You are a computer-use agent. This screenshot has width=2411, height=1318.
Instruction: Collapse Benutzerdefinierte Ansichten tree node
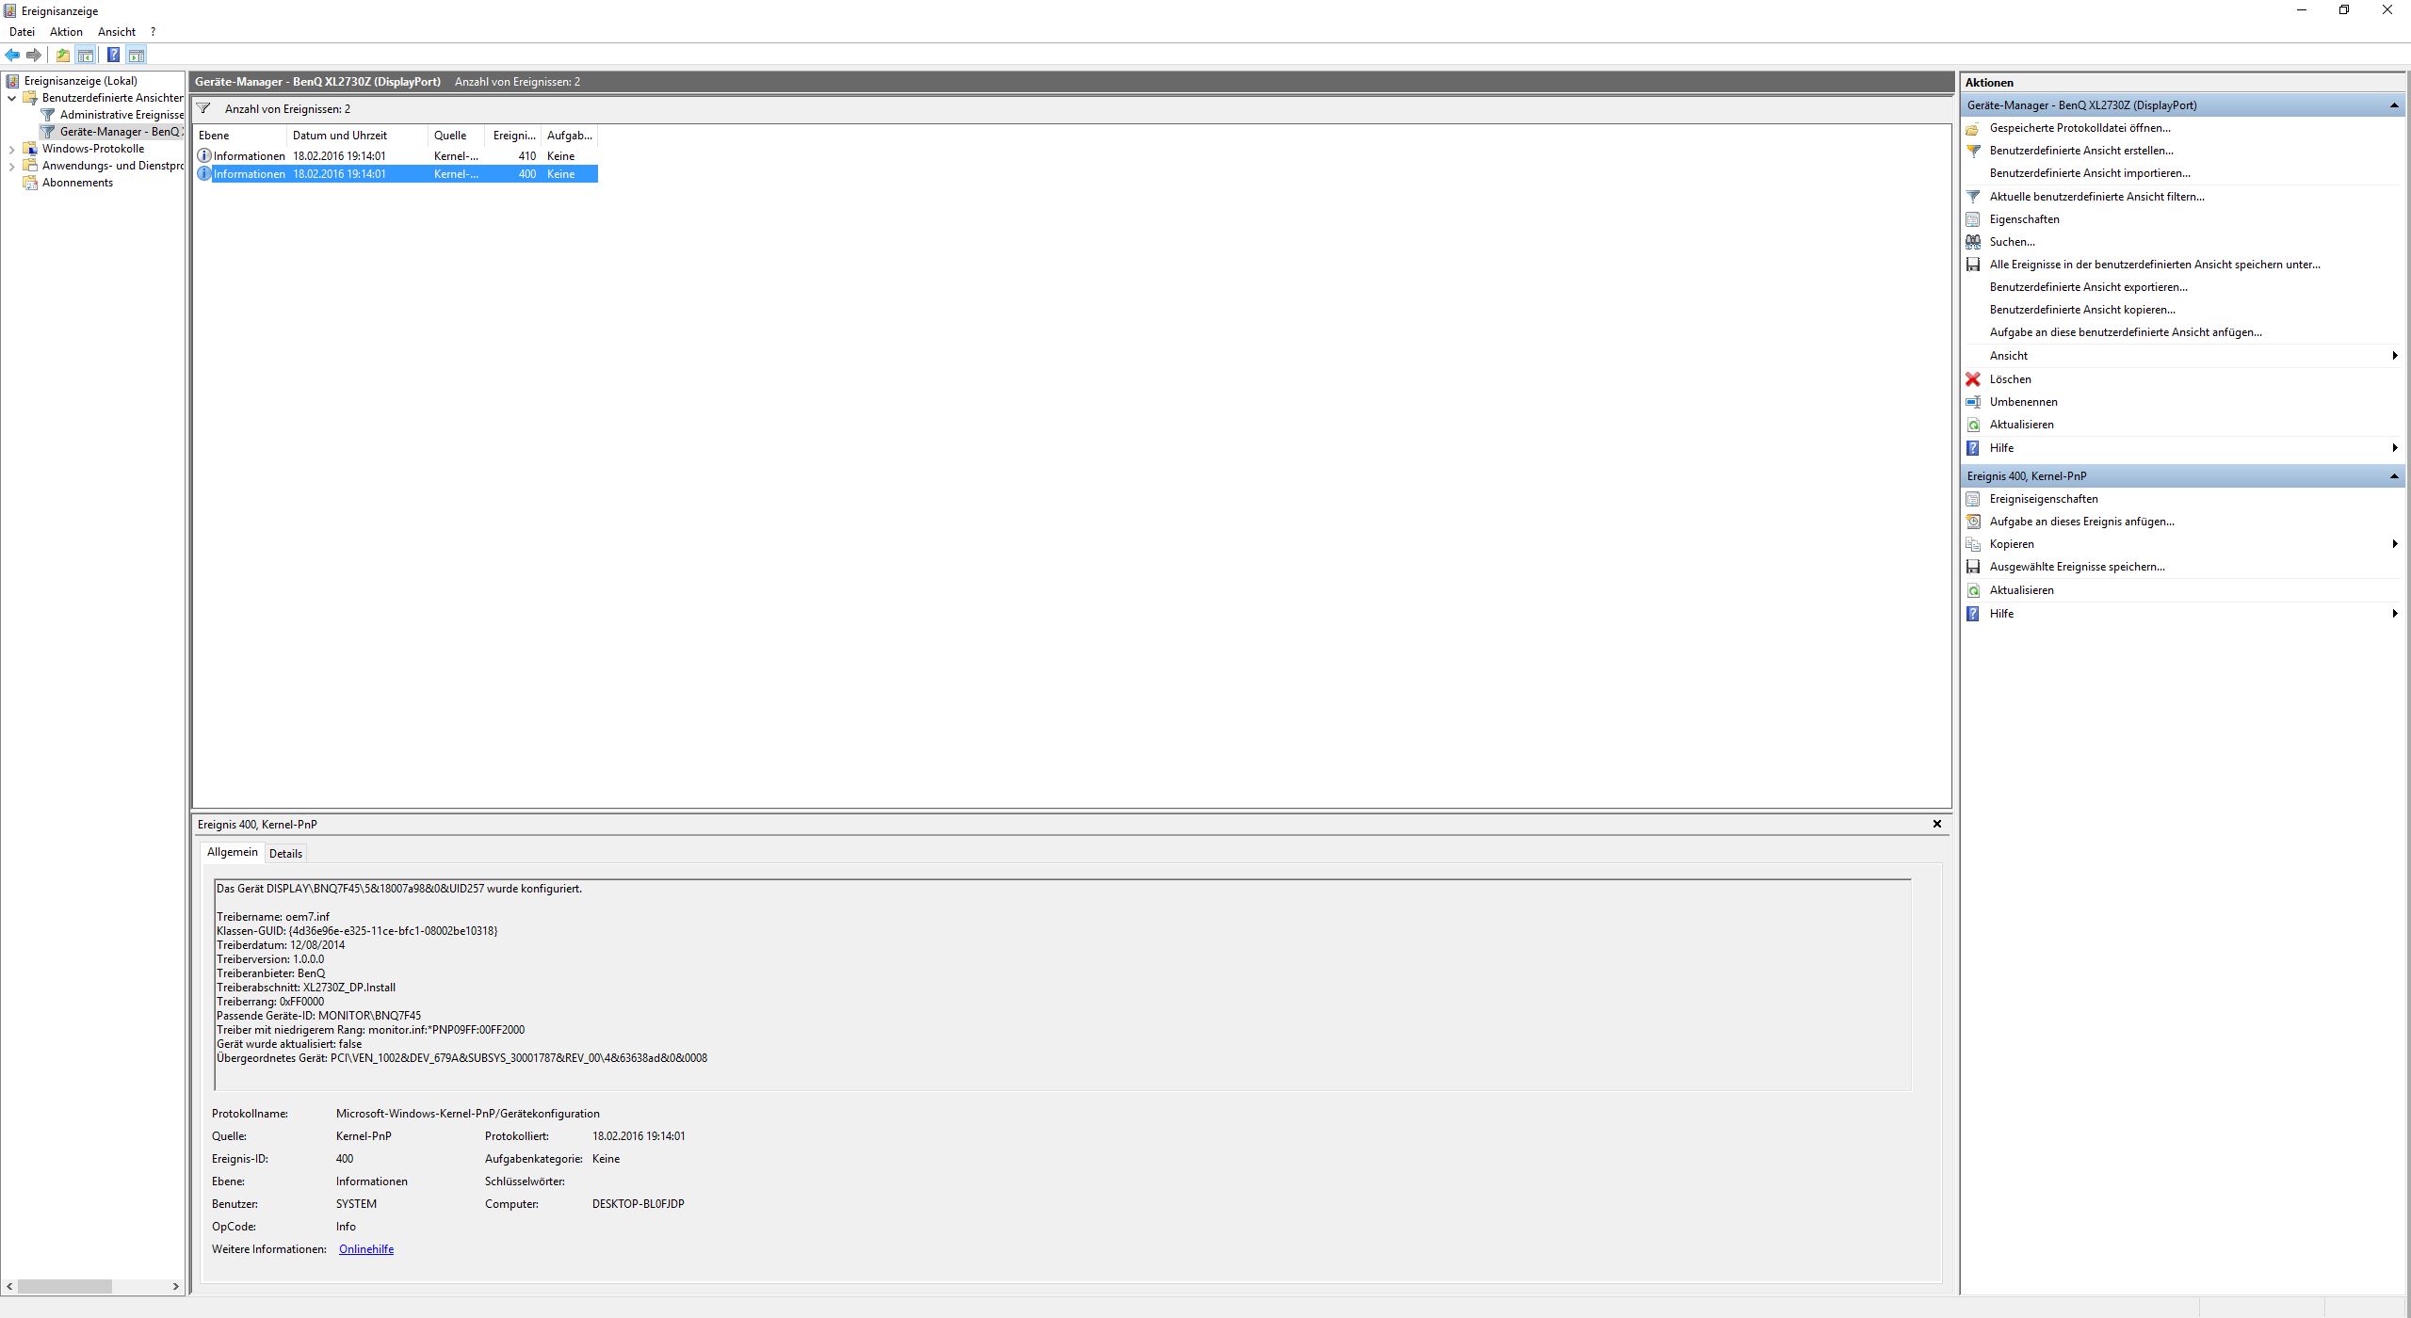pyautogui.click(x=11, y=98)
